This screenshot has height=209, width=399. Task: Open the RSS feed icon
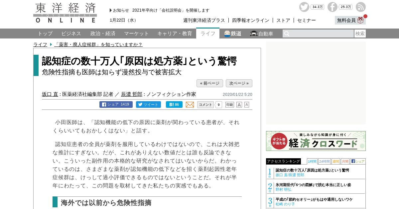click(x=361, y=7)
